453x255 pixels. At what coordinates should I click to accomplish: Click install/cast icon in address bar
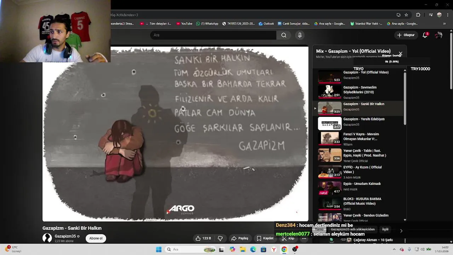tap(398, 15)
